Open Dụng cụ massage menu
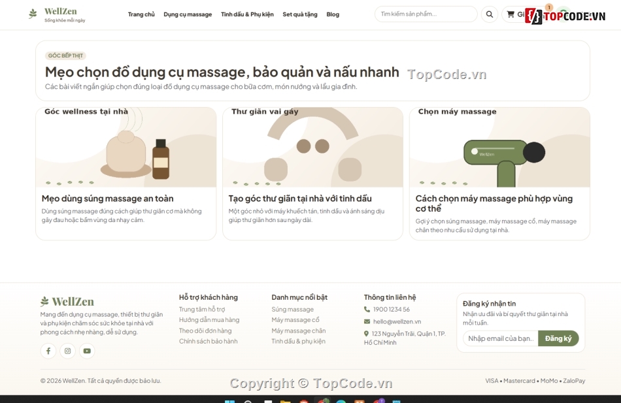621x403 pixels. [x=188, y=14]
